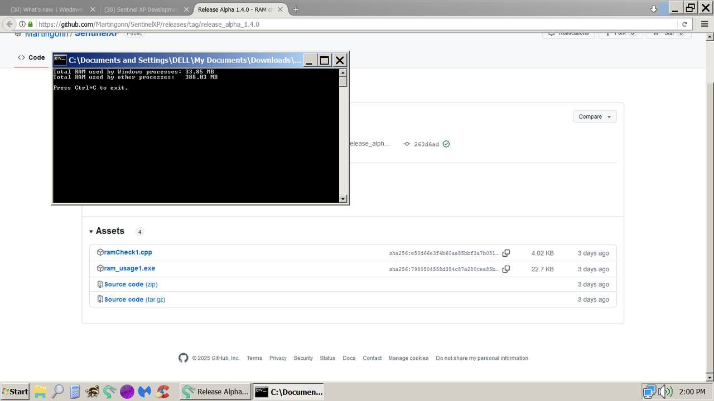
Task: Click the URL address field
Action: pos(357,25)
